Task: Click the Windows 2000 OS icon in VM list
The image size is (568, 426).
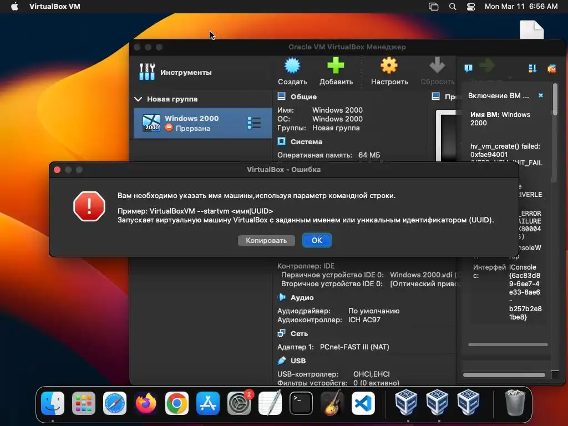Action: pos(151,123)
